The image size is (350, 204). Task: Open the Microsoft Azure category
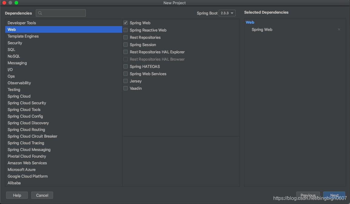pyautogui.click(x=64, y=170)
